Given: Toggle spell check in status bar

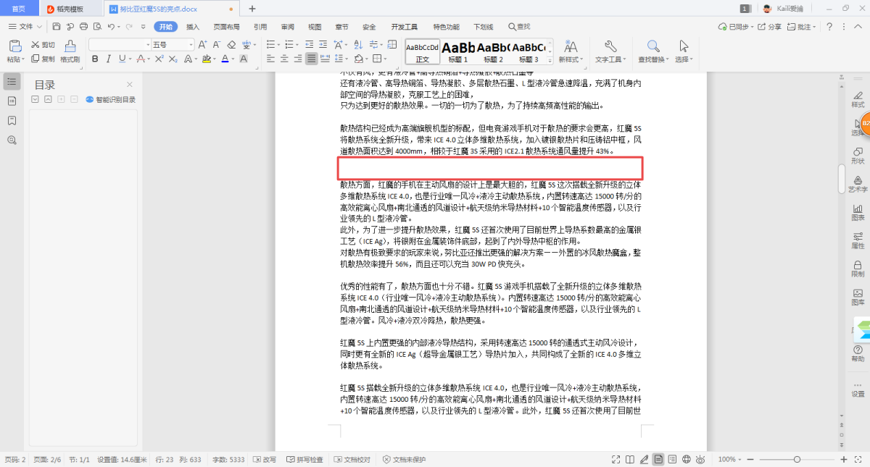Looking at the screenshot, I should (305, 459).
